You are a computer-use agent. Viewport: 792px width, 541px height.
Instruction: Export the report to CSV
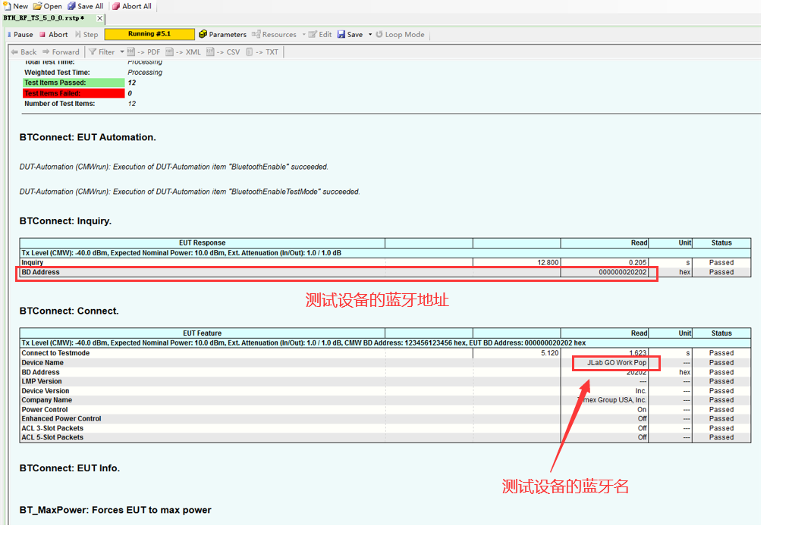pyautogui.click(x=223, y=52)
